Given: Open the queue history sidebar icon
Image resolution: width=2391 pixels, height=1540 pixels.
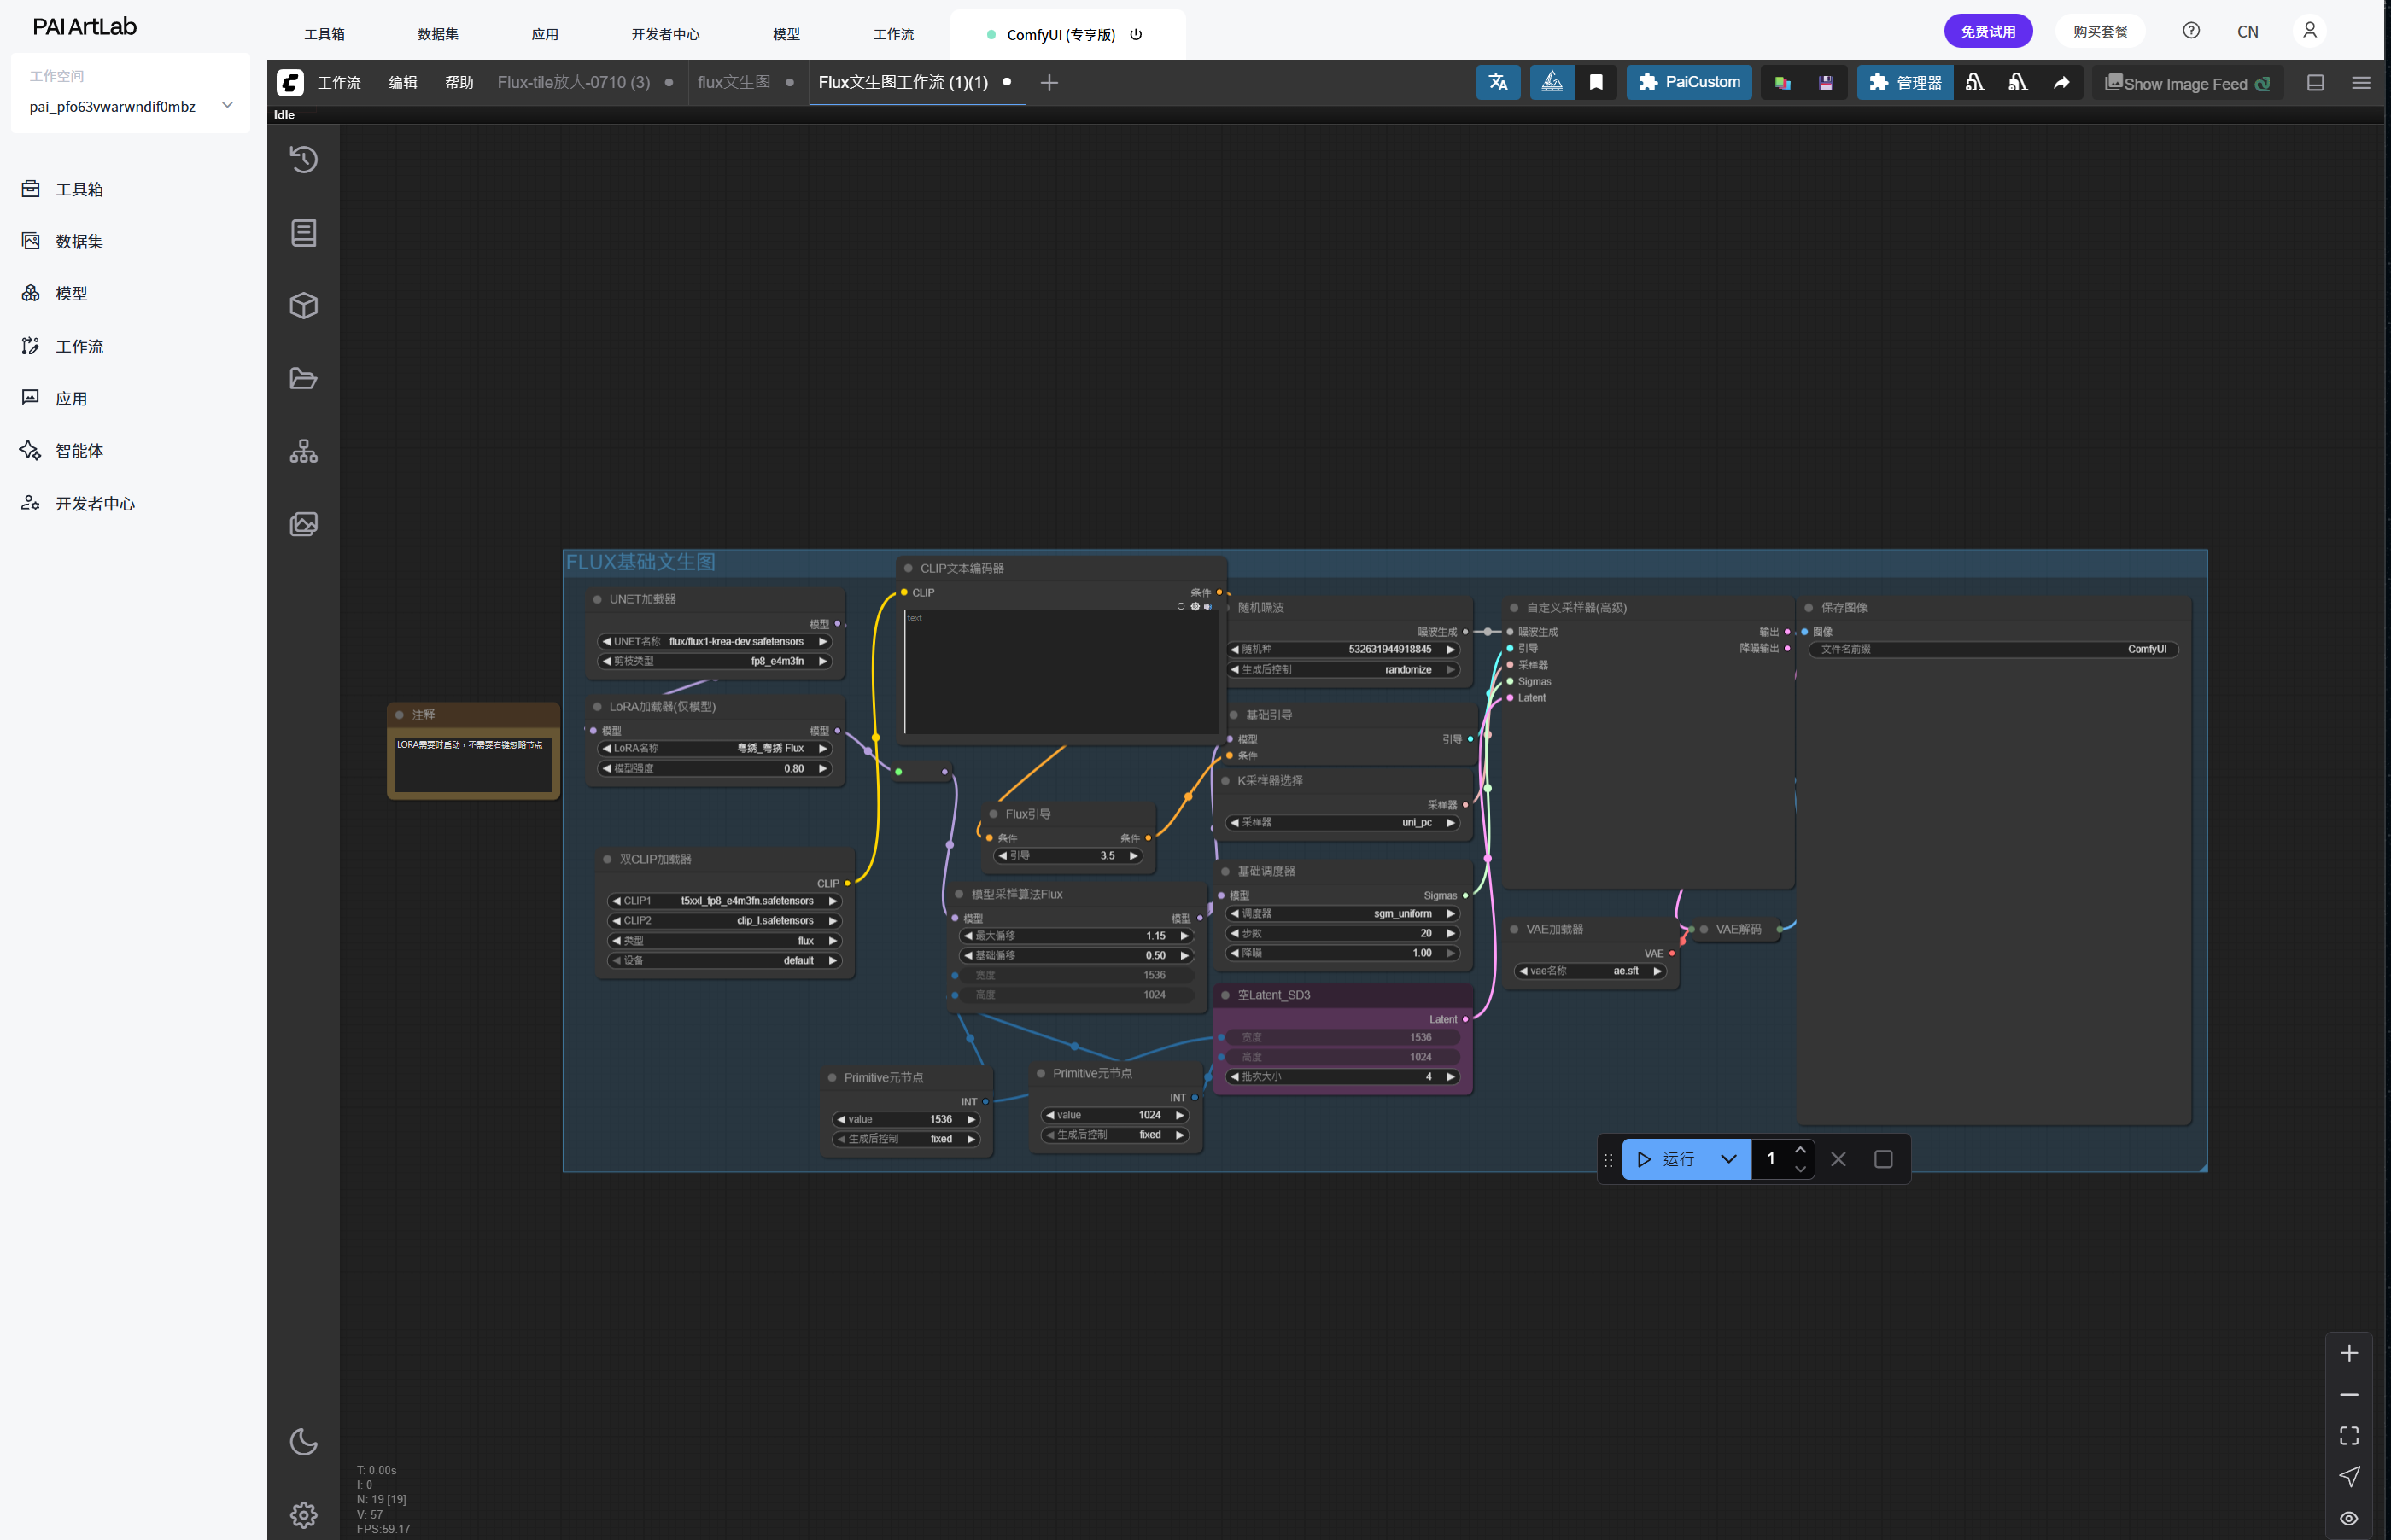Looking at the screenshot, I should click(x=303, y=160).
